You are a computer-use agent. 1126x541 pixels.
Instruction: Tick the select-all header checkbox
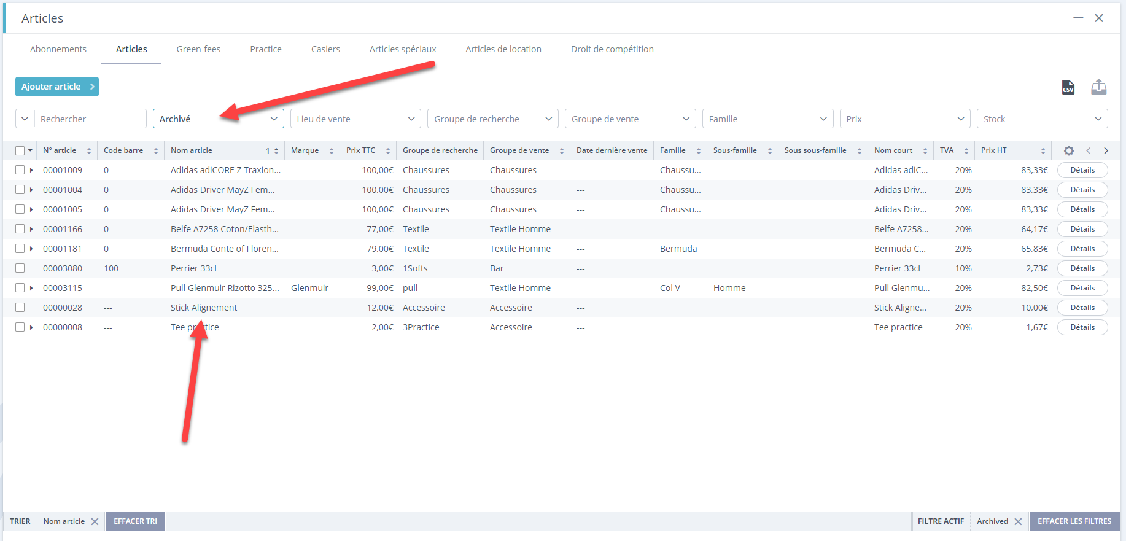pos(20,150)
